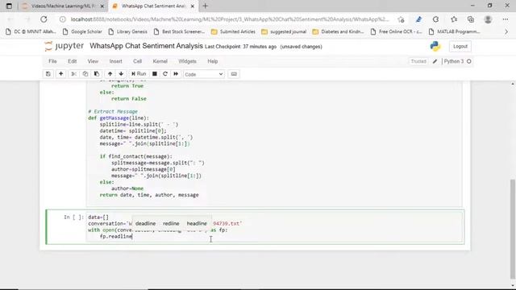516x290 pixels.
Task: Close the Videos/Machine Learning browser tab
Action: (x=102, y=6)
